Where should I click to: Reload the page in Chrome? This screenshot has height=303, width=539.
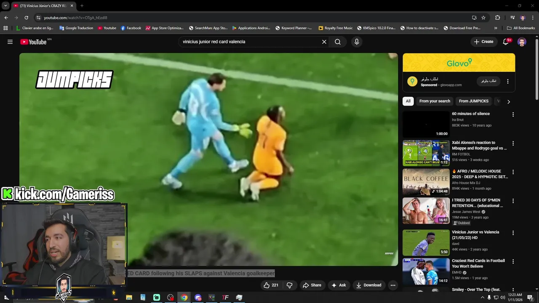[26, 18]
